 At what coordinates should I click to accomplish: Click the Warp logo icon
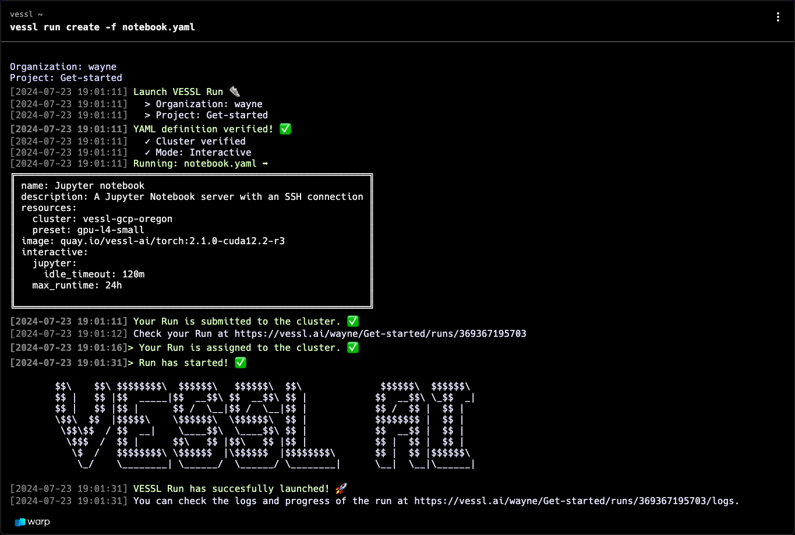20,522
